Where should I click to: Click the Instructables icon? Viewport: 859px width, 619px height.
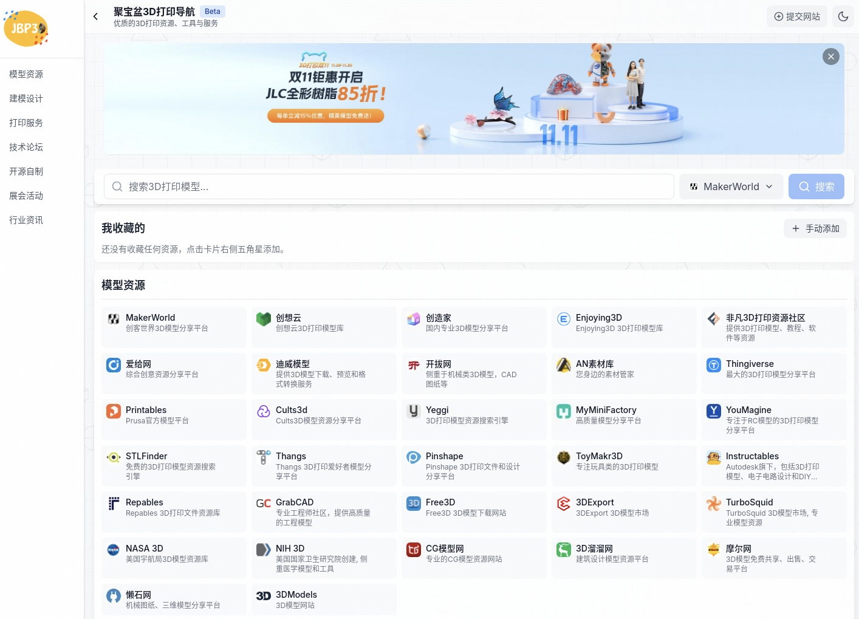pyautogui.click(x=714, y=457)
